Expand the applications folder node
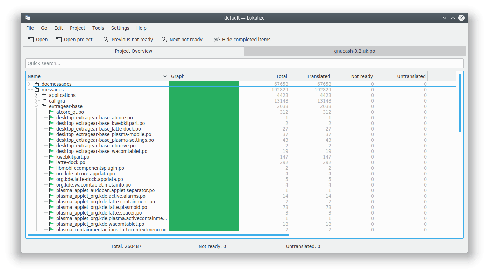 [36, 95]
